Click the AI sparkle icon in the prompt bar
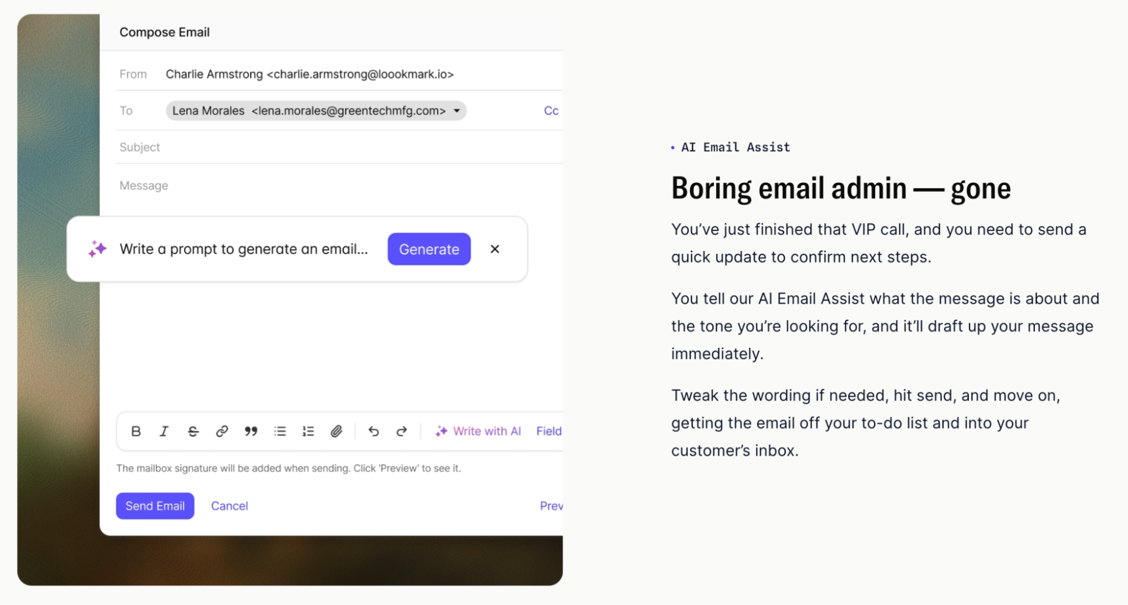This screenshot has height=605, width=1128. click(x=96, y=249)
